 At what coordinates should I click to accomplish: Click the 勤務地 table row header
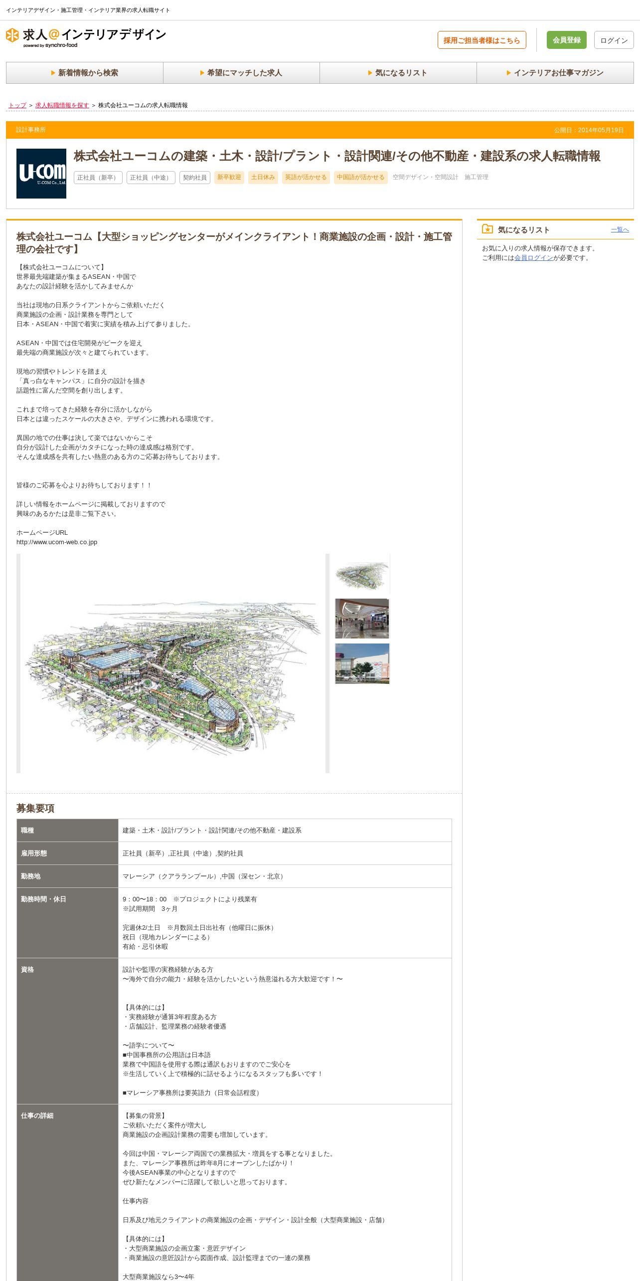coord(67,876)
